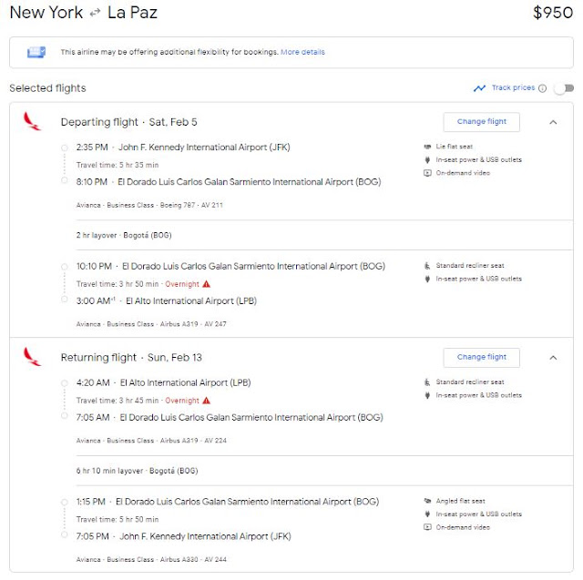The height and width of the screenshot is (580, 583).
Task: Change the returning flight
Action: (x=482, y=358)
